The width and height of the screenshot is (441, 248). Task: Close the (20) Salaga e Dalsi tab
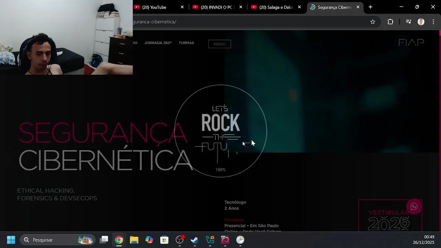(299, 7)
